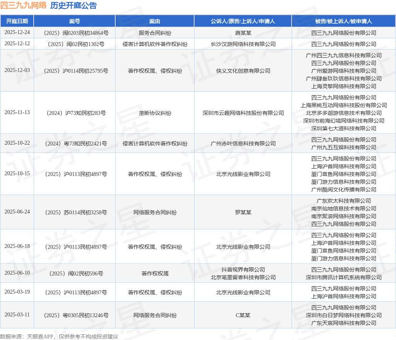
Task: Click plaintiff 侠义文化创意有限公司
Action: [243, 71]
